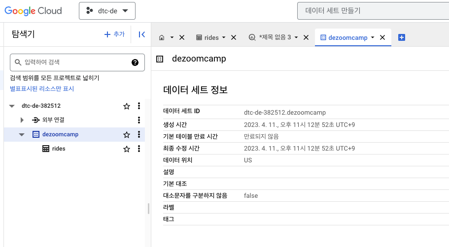Open the rides tab dropdown arrow
The image size is (449, 247).
(224, 37)
